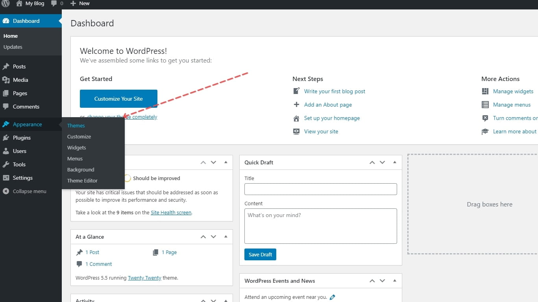Open Updates under Dashboard menu
The width and height of the screenshot is (538, 302).
tap(13, 47)
